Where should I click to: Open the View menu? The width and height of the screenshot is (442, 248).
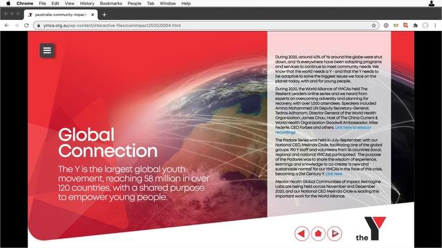tap(69, 3)
